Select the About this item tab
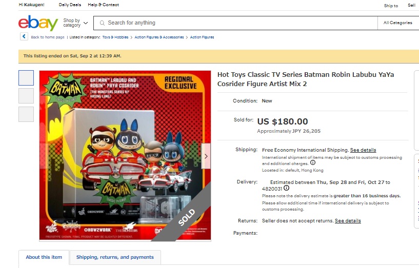Image resolution: width=419 pixels, height=268 pixels. [x=44, y=257]
